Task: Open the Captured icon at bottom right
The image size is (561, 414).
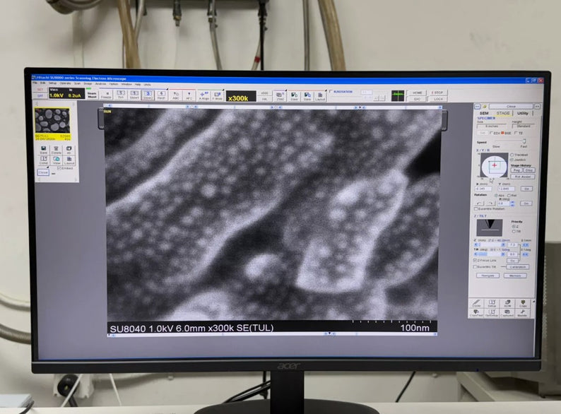Action: coord(507,313)
